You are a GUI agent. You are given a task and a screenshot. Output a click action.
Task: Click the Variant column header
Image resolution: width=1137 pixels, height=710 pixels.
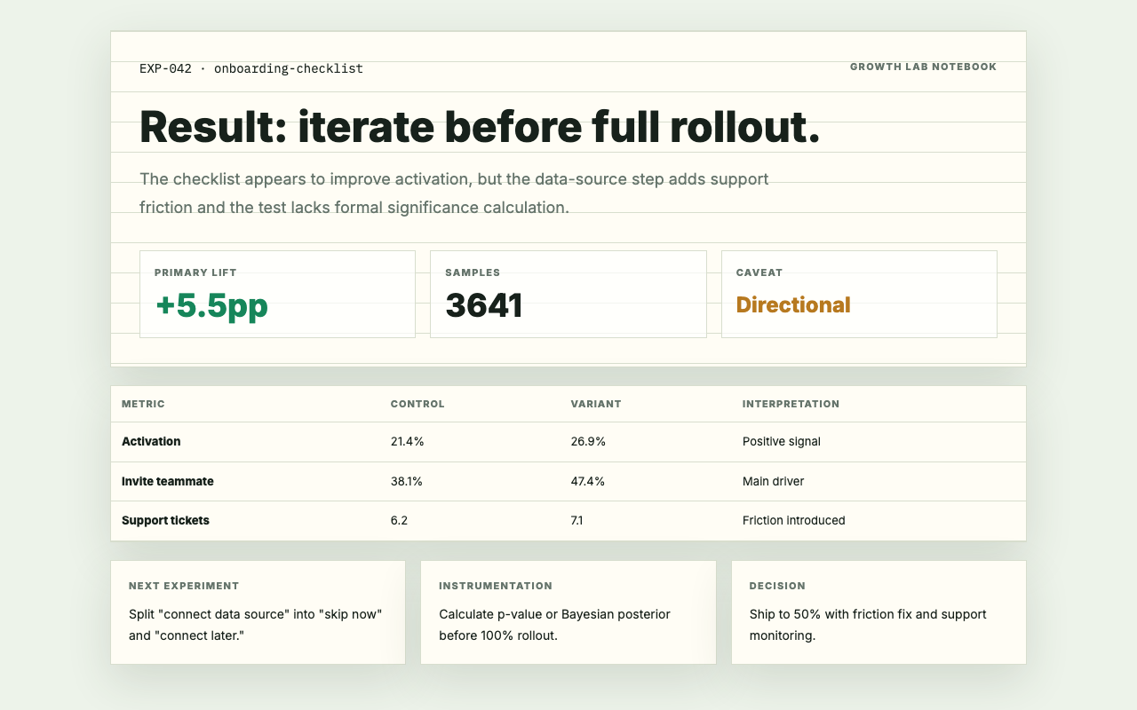(596, 404)
